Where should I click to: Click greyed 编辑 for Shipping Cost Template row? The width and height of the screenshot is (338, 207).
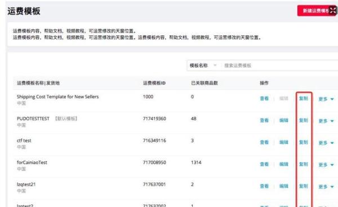pos(284,98)
